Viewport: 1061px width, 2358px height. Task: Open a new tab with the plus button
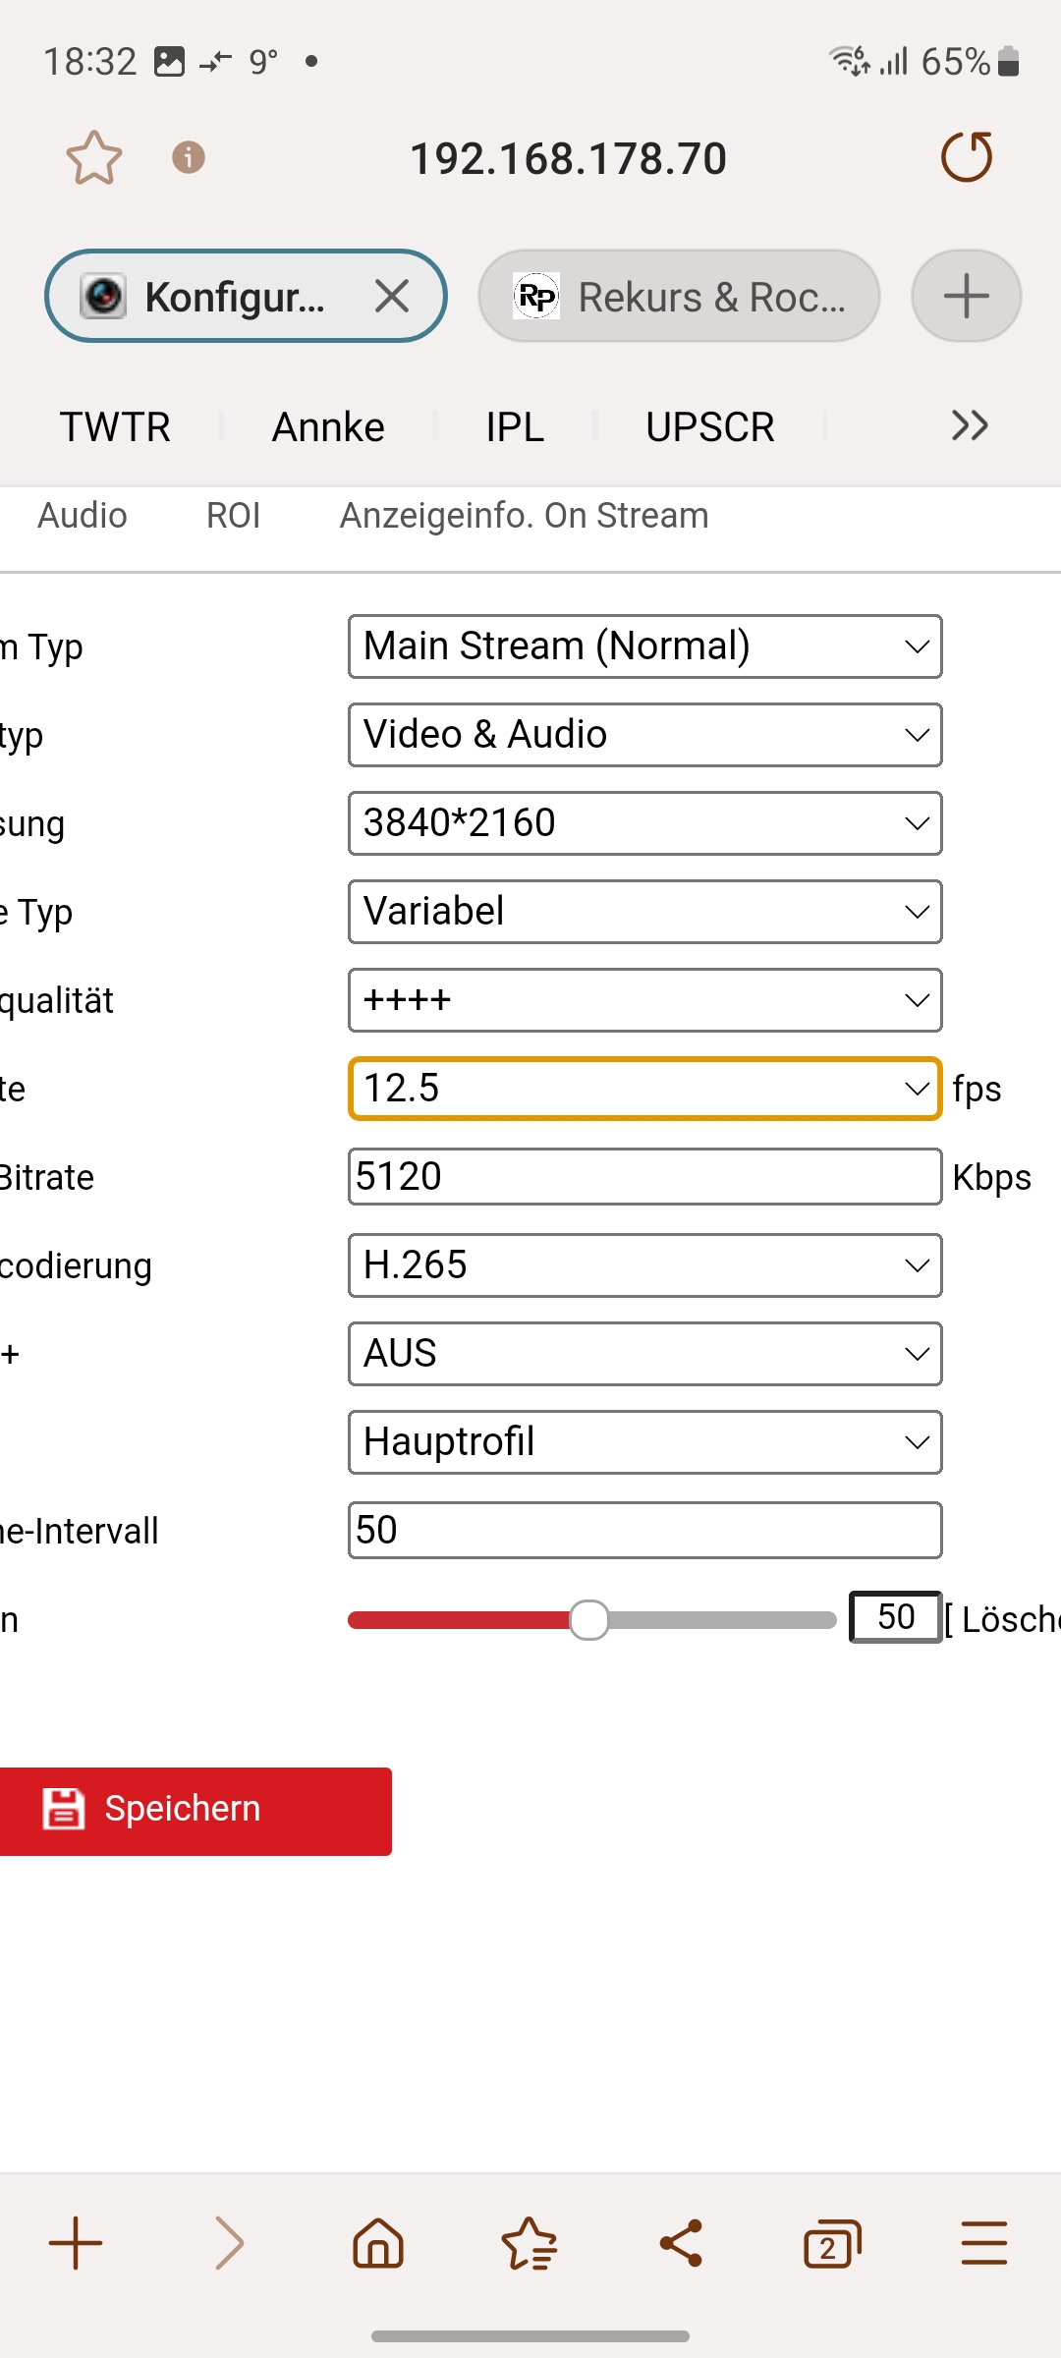[966, 296]
